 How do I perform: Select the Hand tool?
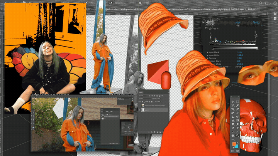(x=233, y=136)
